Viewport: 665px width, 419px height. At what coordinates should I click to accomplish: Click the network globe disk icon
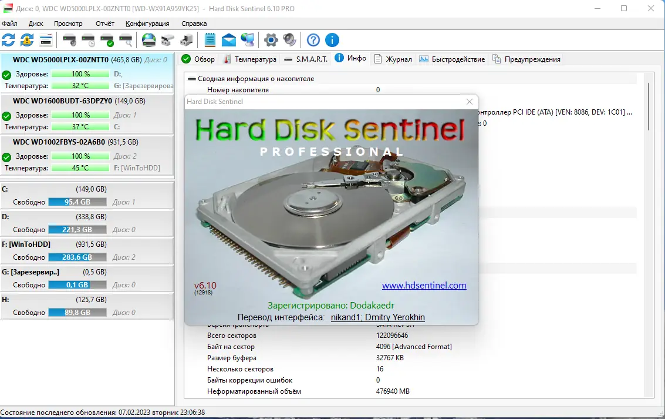tap(149, 40)
